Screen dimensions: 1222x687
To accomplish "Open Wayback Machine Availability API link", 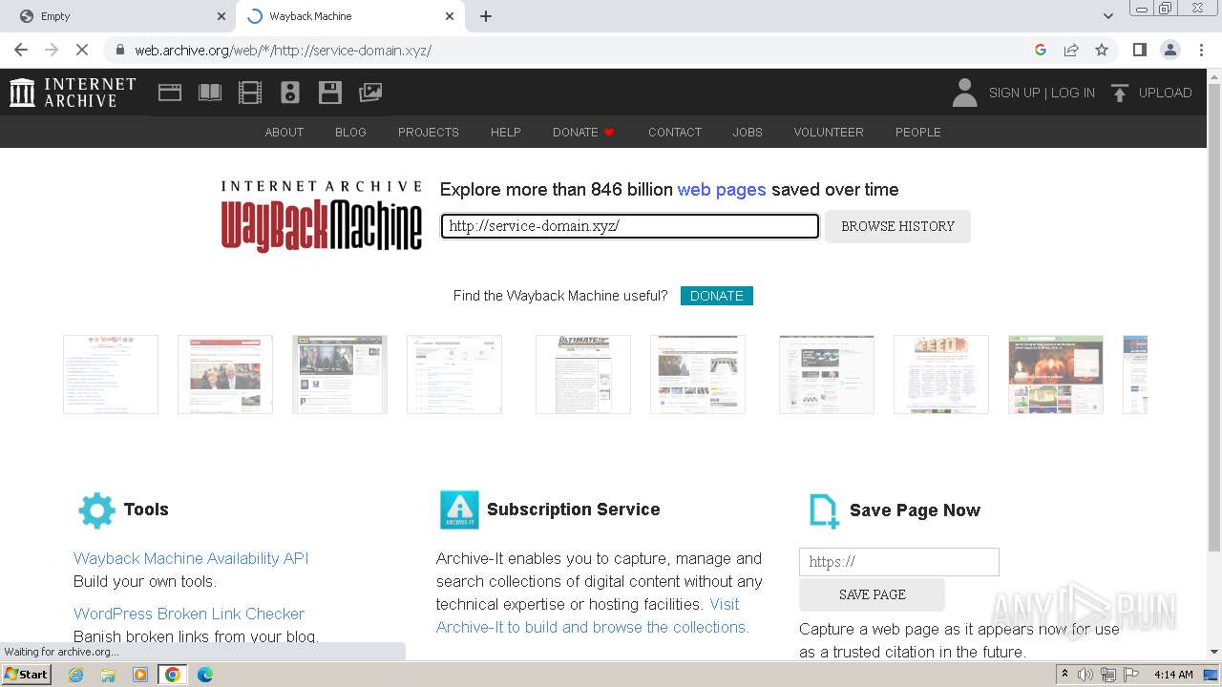I will click(x=191, y=558).
